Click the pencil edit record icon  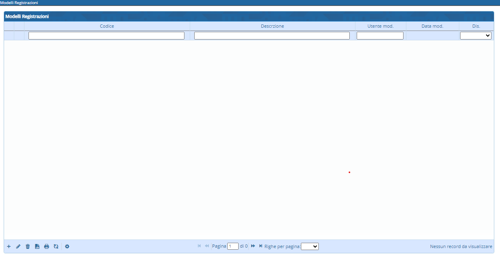click(x=18, y=246)
